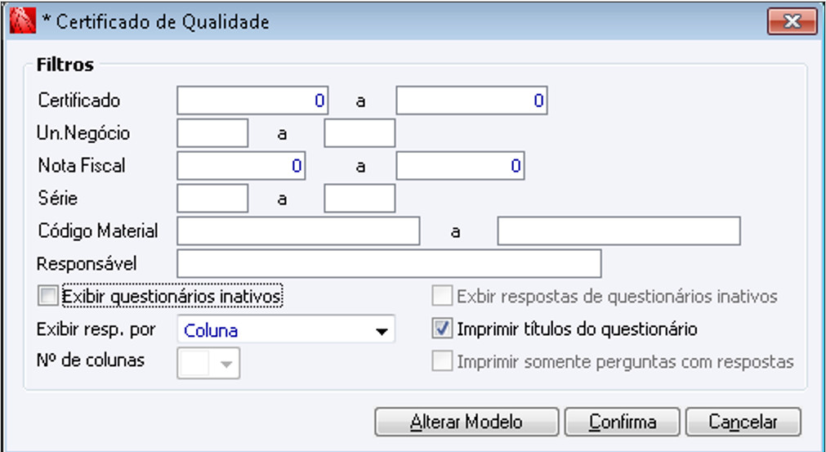Click the ending Certificado range field
This screenshot has width=826, height=452.
471,101
